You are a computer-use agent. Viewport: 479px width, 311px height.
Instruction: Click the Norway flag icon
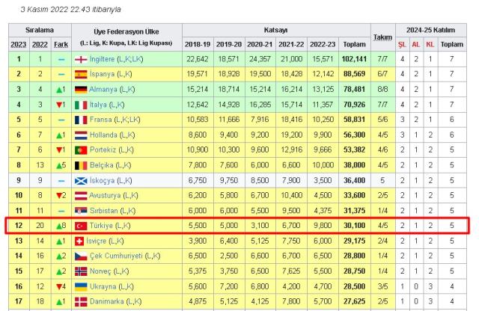click(x=81, y=271)
